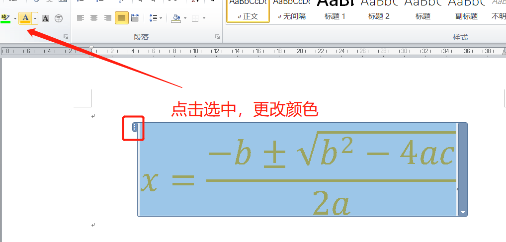506x242 pixels.
Task: Open the line spacing options
Action: [156, 18]
